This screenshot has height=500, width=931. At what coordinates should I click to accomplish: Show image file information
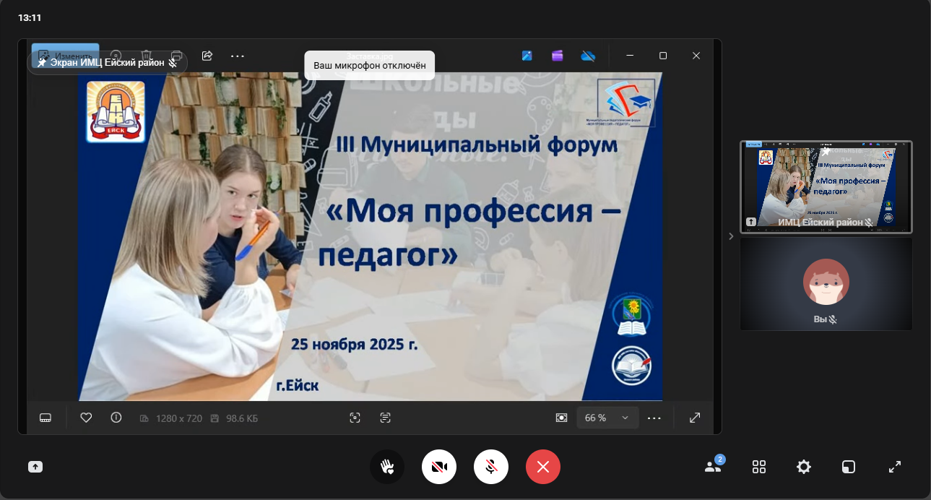coord(116,418)
